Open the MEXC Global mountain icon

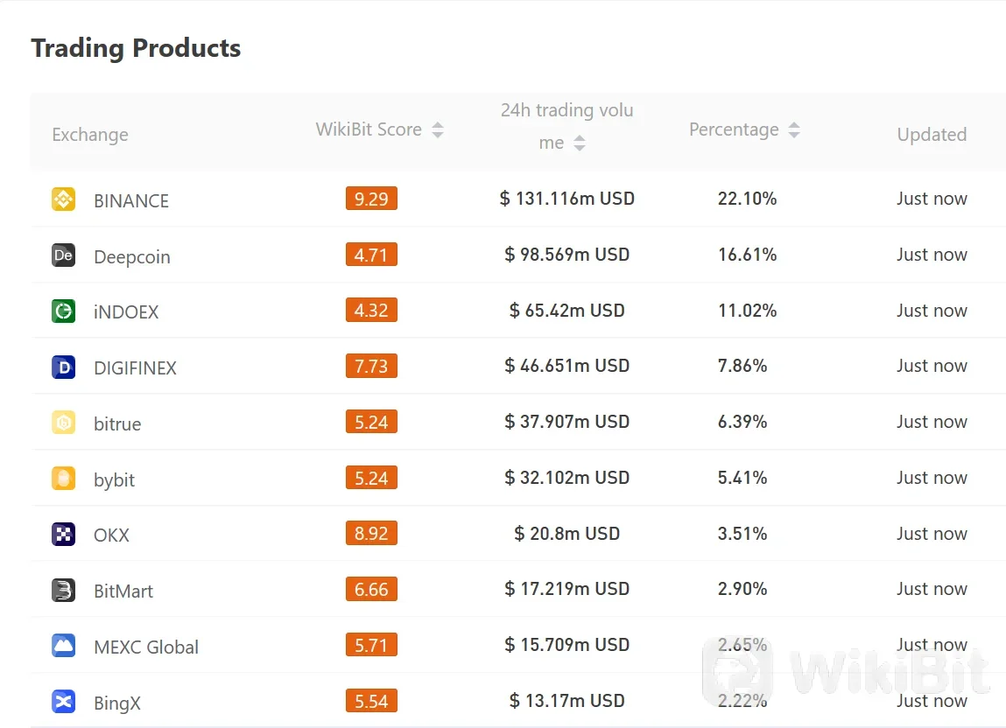coord(64,646)
